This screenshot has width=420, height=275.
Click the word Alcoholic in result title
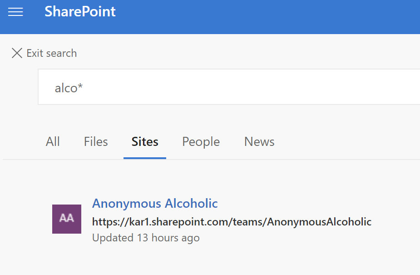tap(191, 204)
